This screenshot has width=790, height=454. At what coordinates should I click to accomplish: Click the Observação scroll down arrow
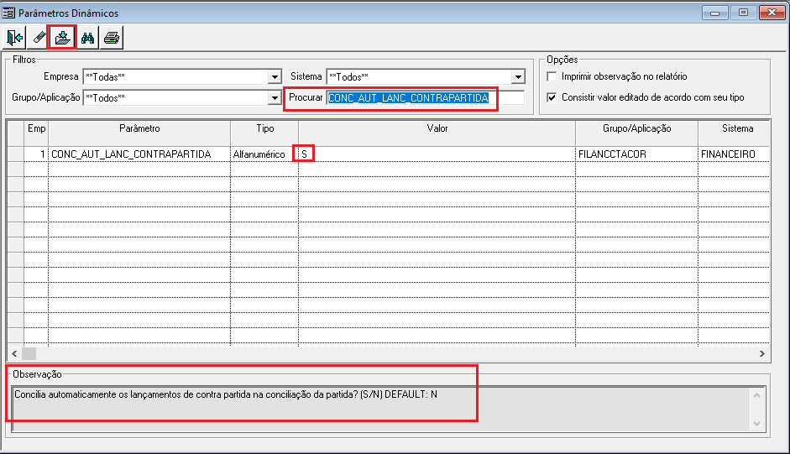(756, 424)
